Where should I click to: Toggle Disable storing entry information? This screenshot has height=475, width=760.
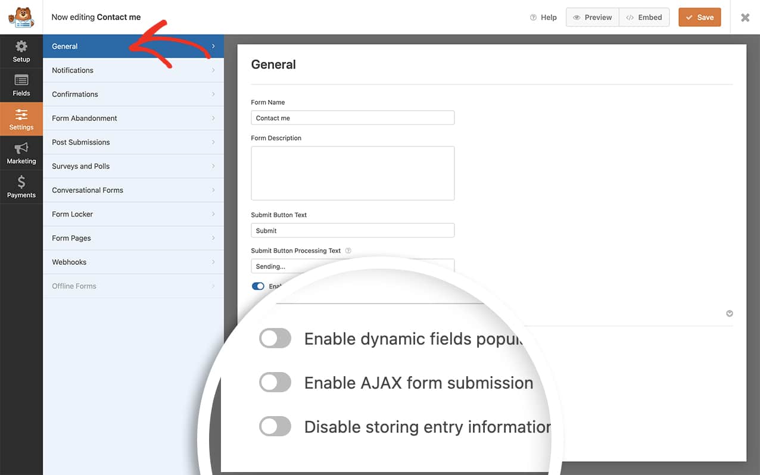[275, 426]
